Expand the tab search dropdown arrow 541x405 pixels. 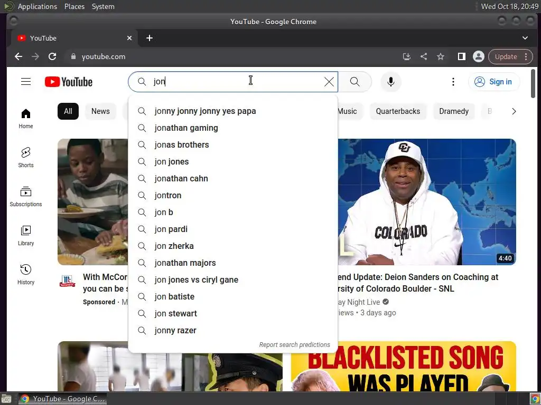[525, 38]
